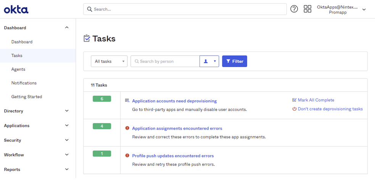This screenshot has height=181, width=375.
Task: Open Application accounts need deprovisioning
Action: click(x=174, y=101)
